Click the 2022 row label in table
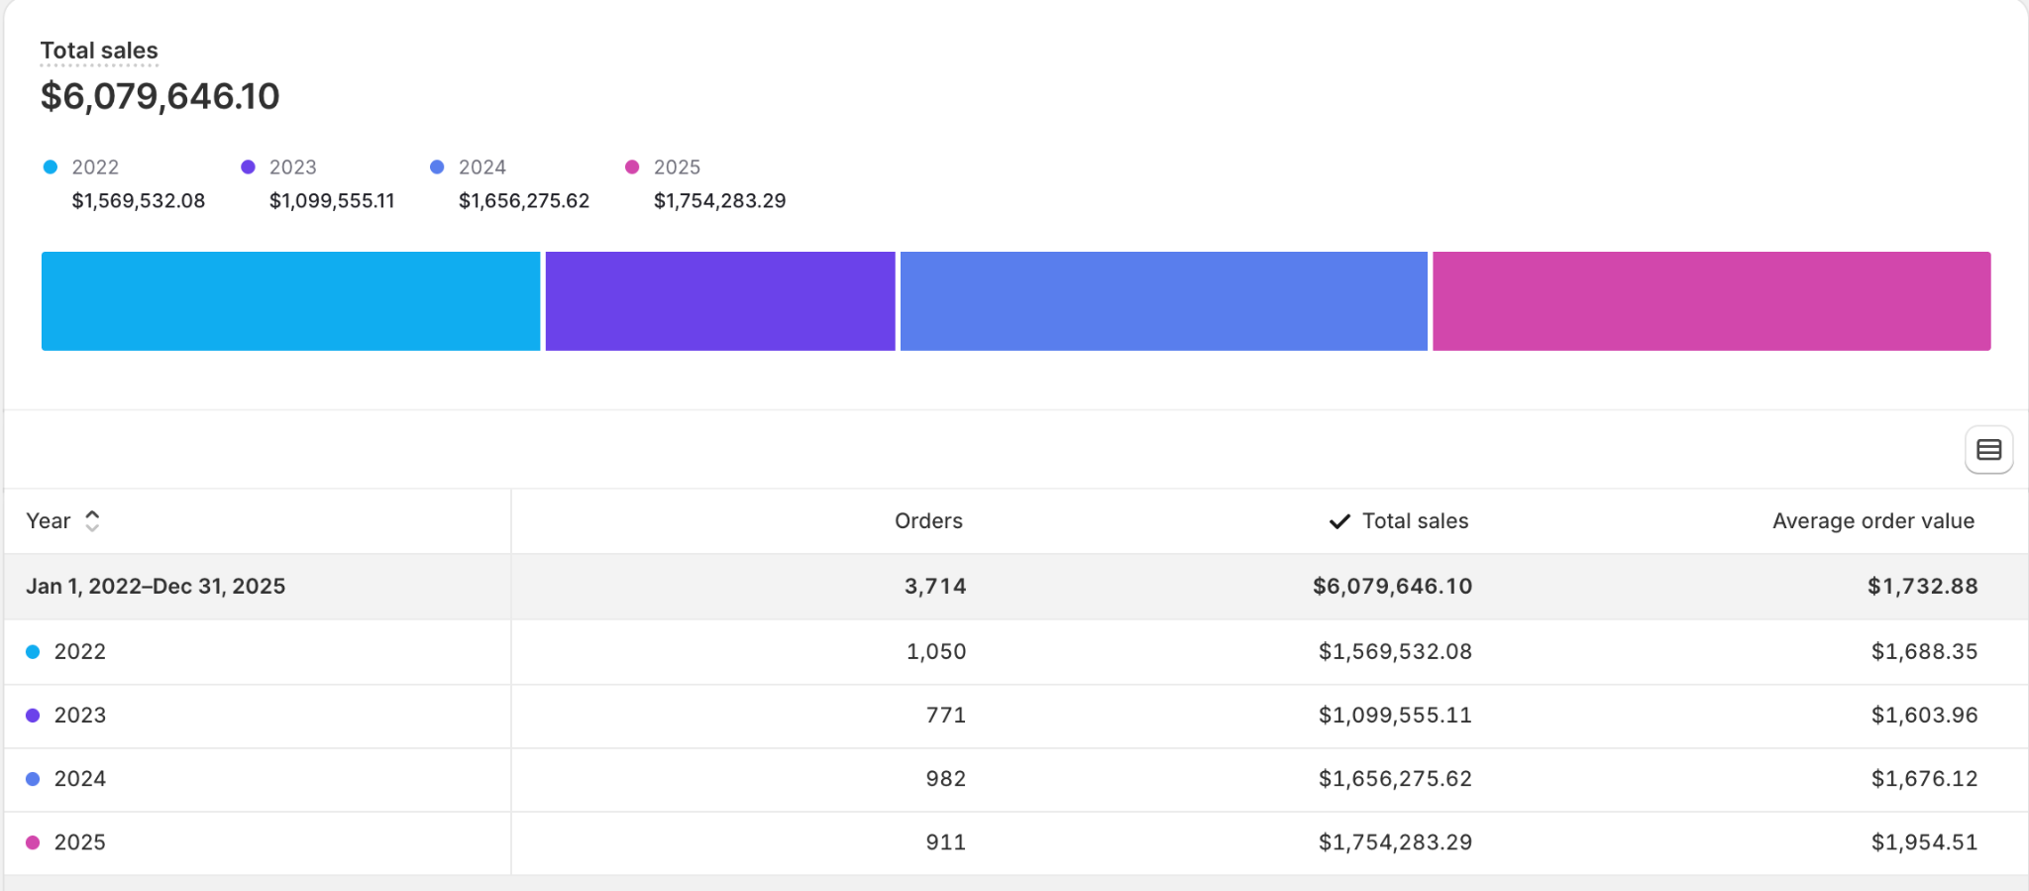Image resolution: width=2029 pixels, height=891 pixels. pos(80,652)
